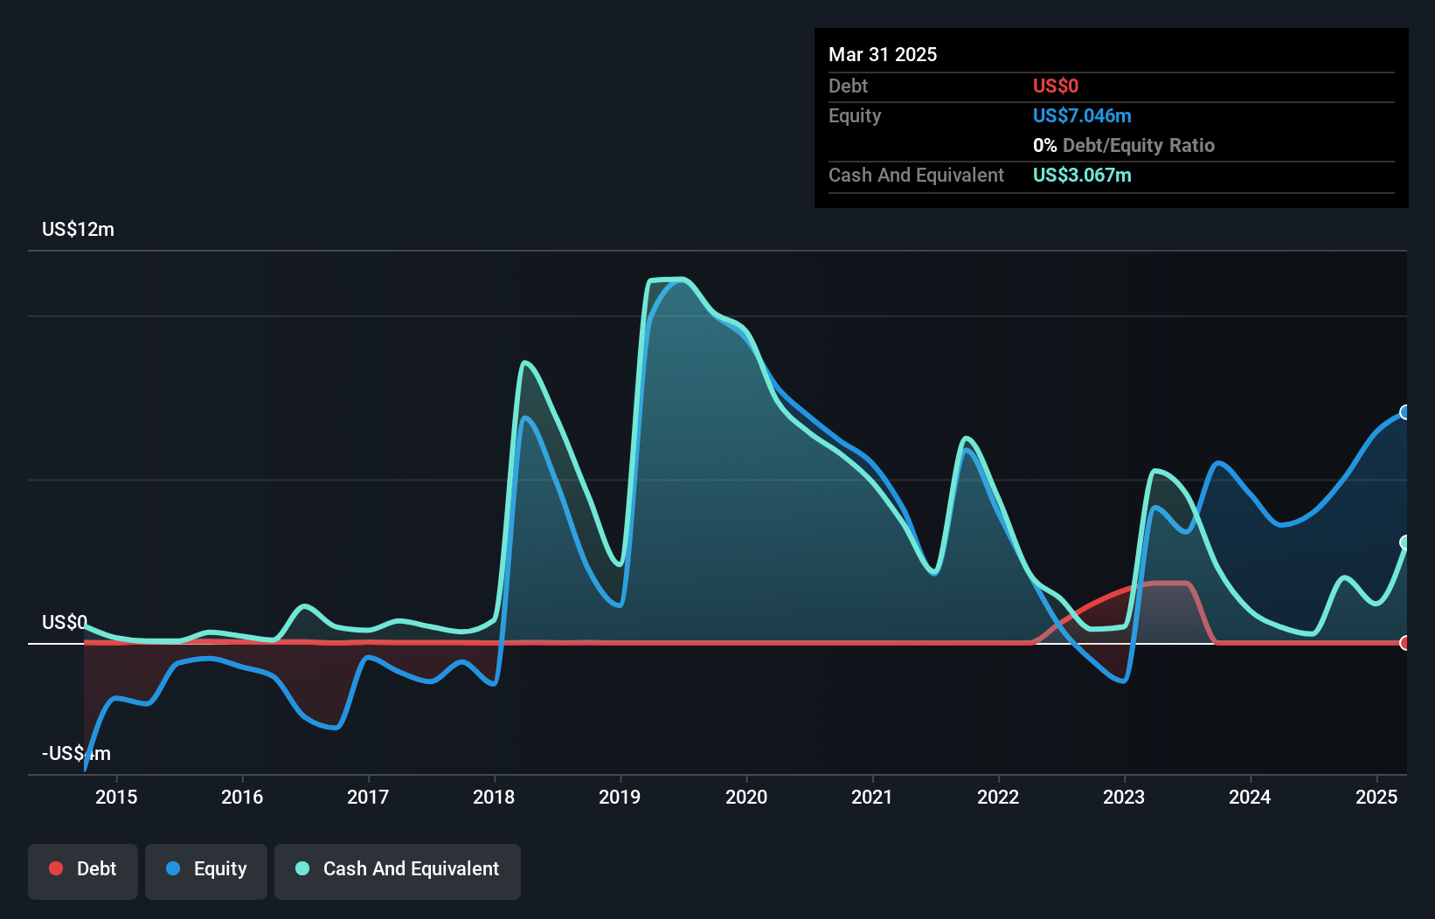Image resolution: width=1435 pixels, height=919 pixels.
Task: Select the 2023 x-axis label
Action: [1124, 797]
